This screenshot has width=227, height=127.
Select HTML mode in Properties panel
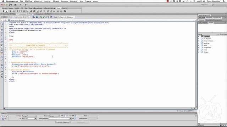tap(5, 116)
